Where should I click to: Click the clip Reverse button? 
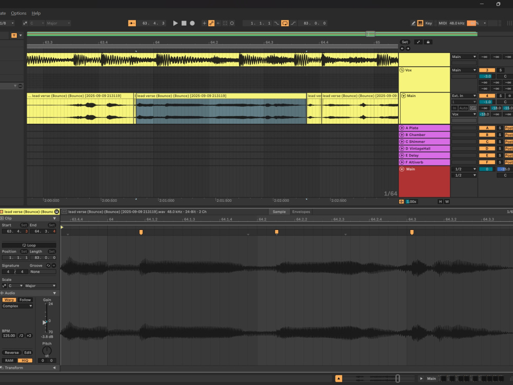(12, 353)
